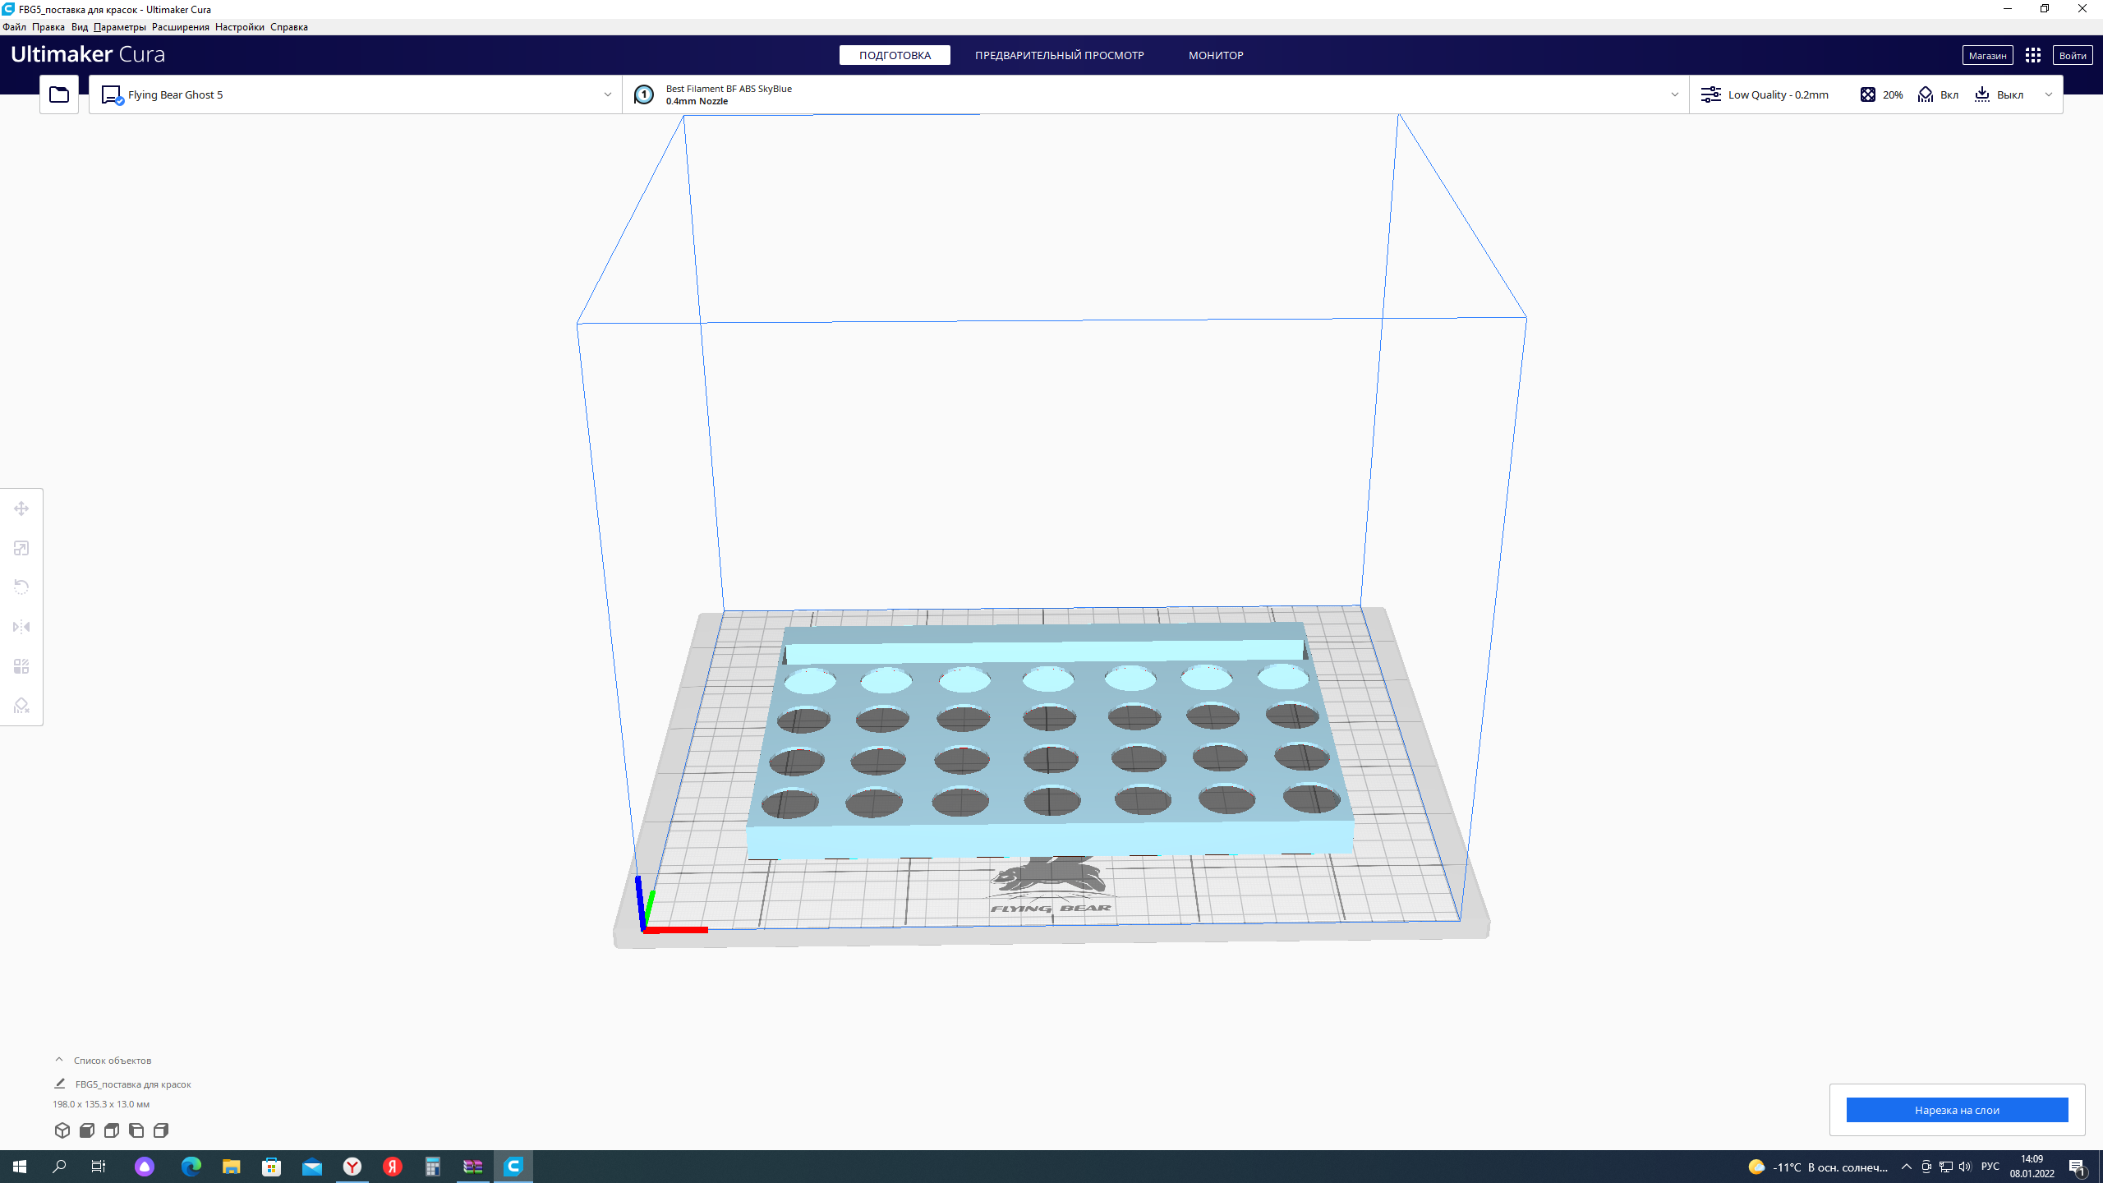Click the 20% infill setting
Image resolution: width=2103 pixels, height=1183 pixels.
[x=1882, y=94]
